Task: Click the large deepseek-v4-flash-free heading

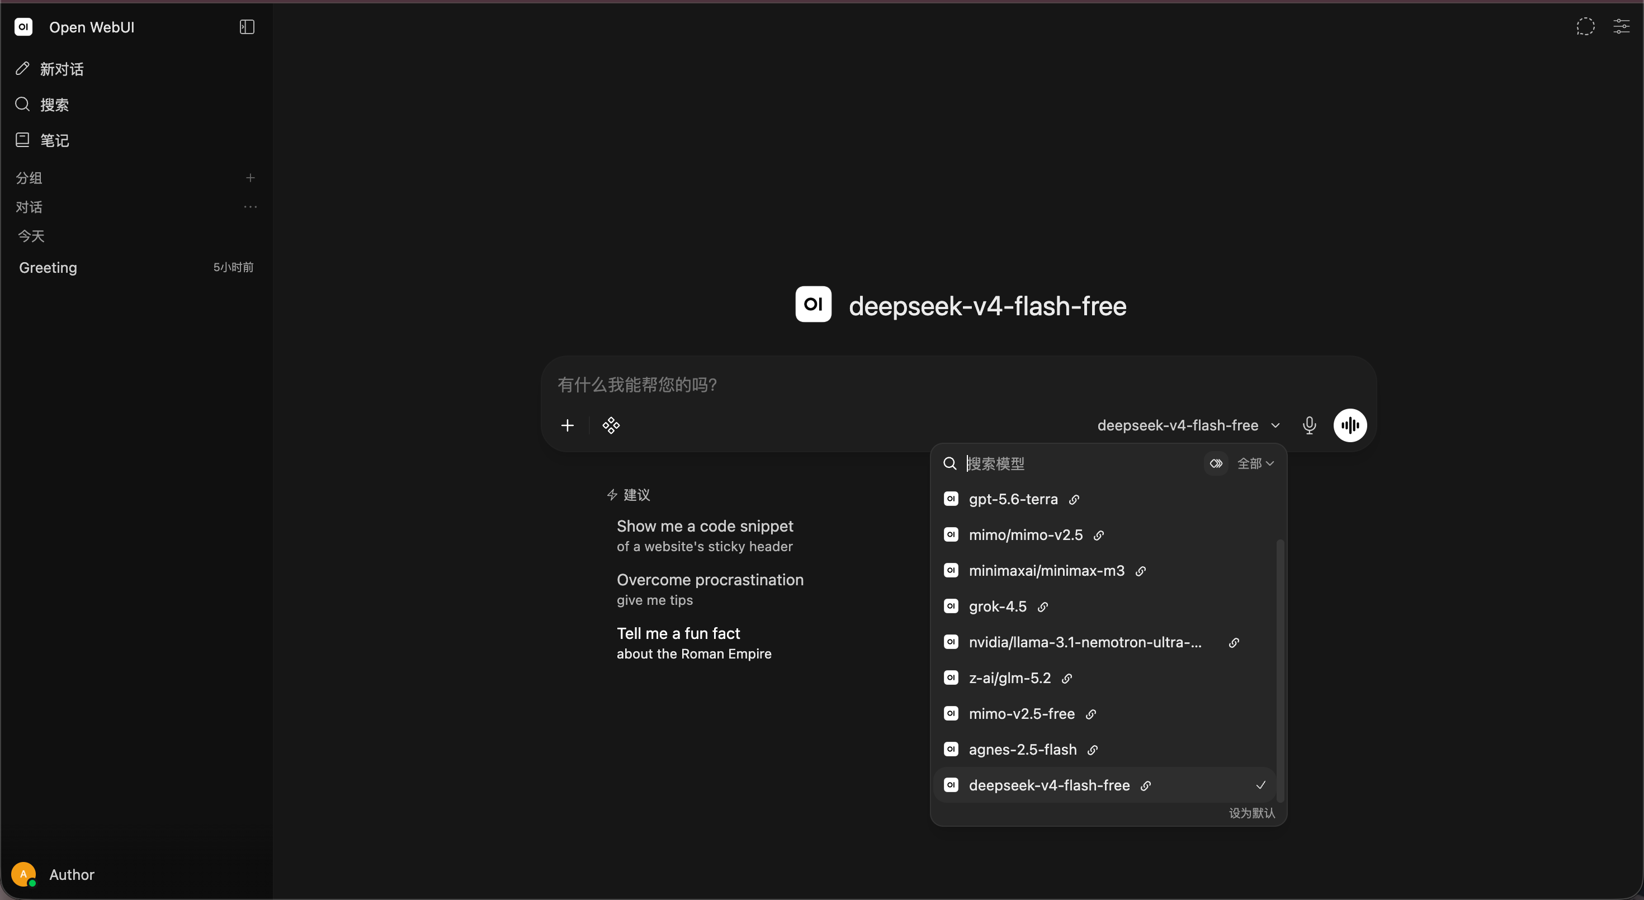Action: coord(988,306)
